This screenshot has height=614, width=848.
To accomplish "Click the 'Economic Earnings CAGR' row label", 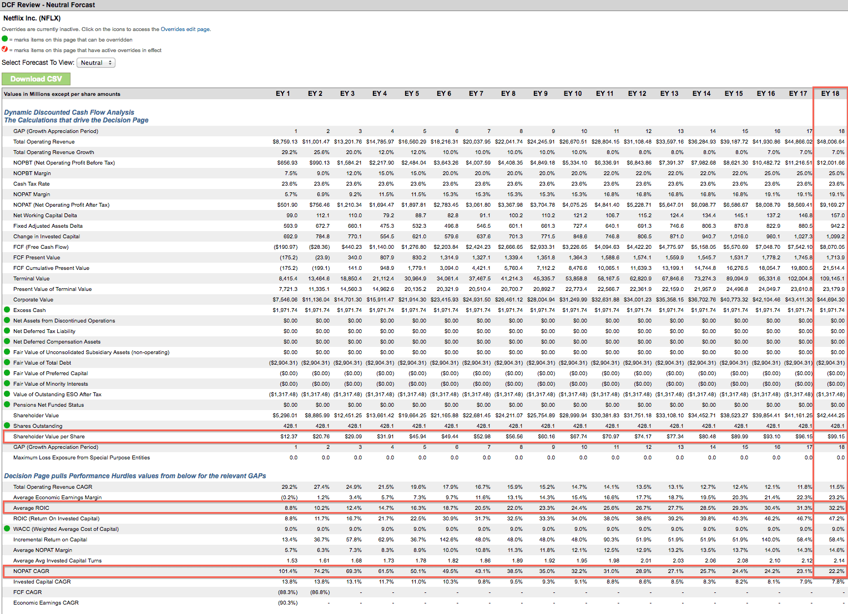I will point(46,603).
